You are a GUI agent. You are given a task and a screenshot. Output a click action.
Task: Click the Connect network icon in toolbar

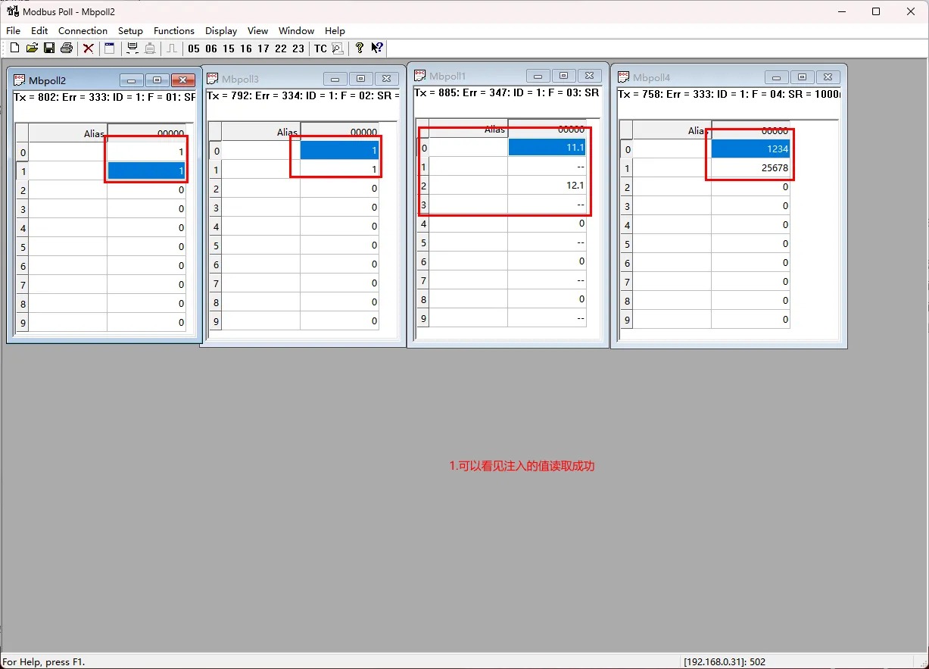132,48
